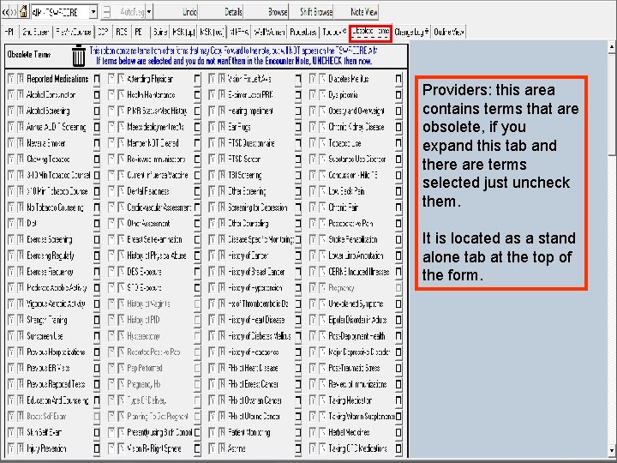
Task: Click the small box right of History of Cancer
Action: click(x=298, y=256)
